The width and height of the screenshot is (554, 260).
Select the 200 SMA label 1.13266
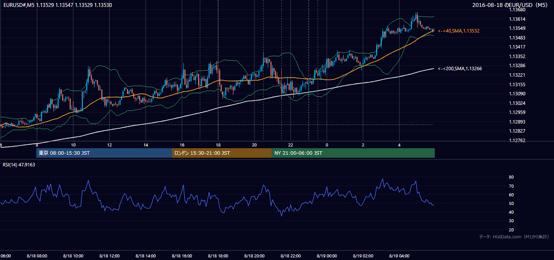point(460,68)
